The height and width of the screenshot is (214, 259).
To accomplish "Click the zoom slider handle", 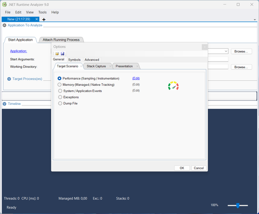I will click(238, 205).
